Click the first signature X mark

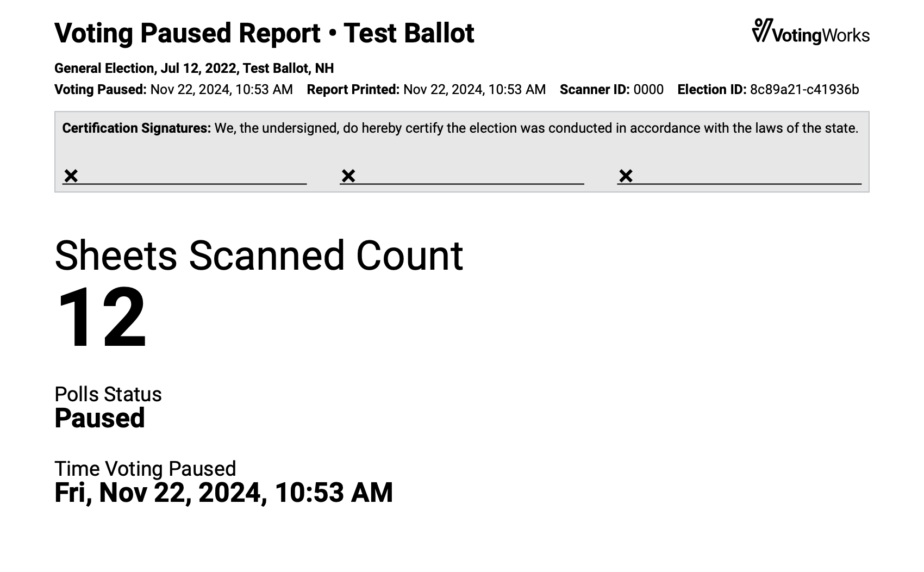click(x=71, y=176)
